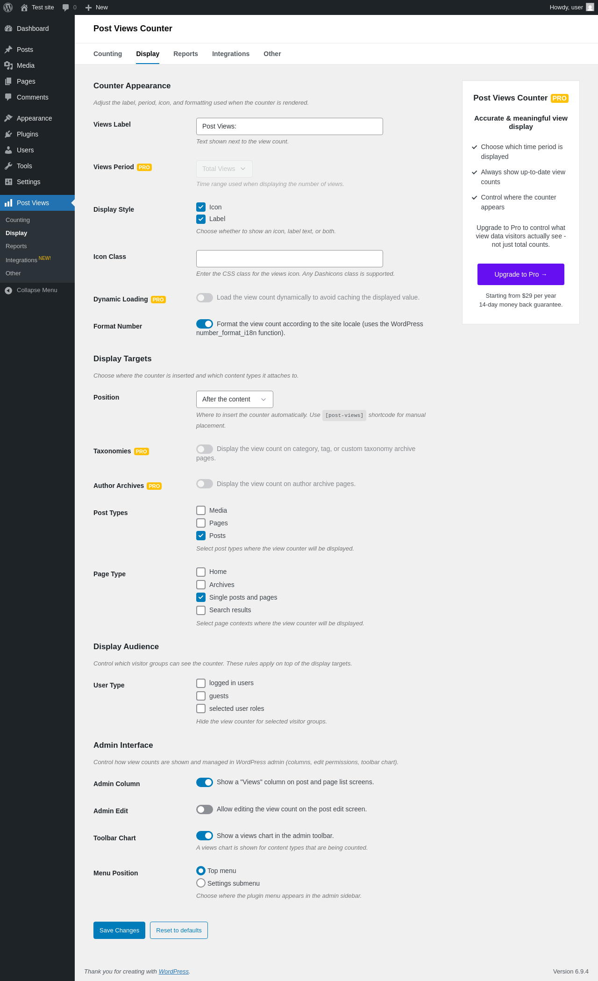Screen dimensions: 598x981
Task: Click the Settings sliders icon
Action: [8, 182]
